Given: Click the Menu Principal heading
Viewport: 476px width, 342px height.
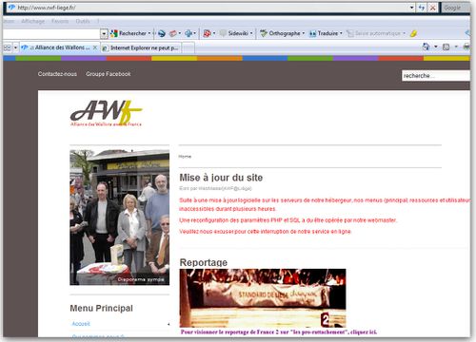Looking at the screenshot, I should 102,308.
